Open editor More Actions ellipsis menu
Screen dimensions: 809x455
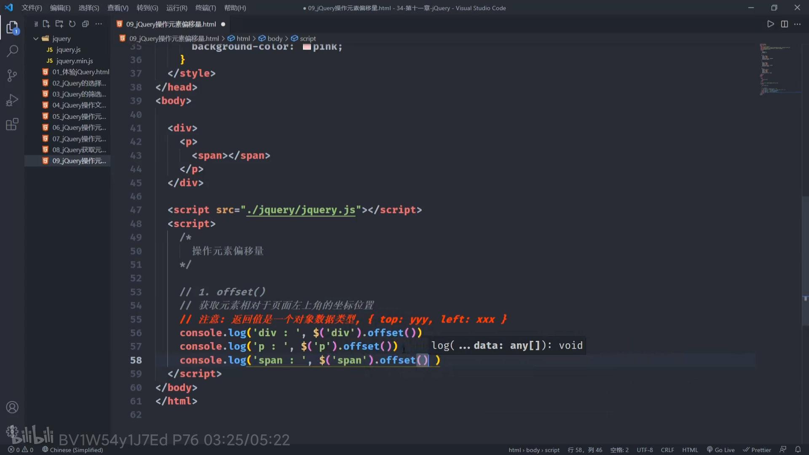click(x=797, y=24)
